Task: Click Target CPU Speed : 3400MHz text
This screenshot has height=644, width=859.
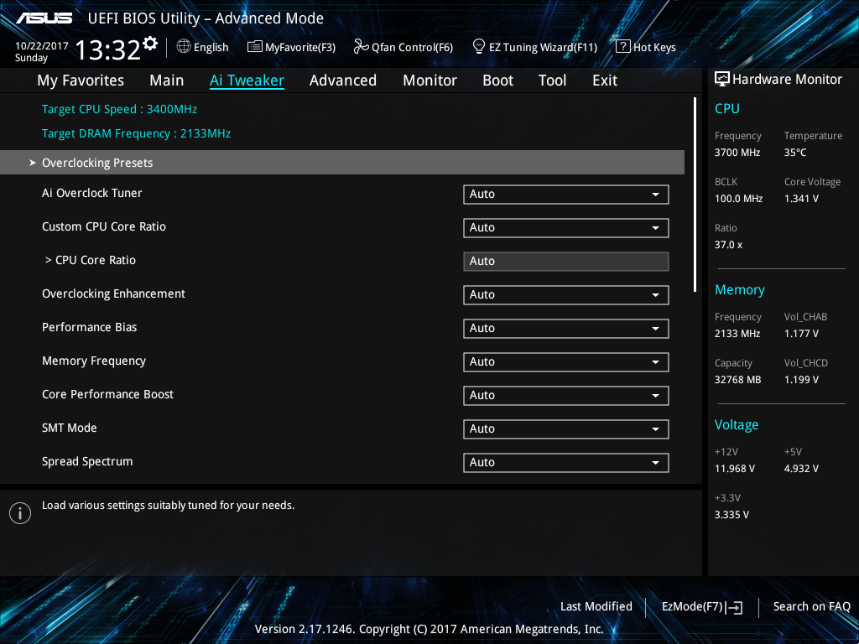Action: (119, 110)
